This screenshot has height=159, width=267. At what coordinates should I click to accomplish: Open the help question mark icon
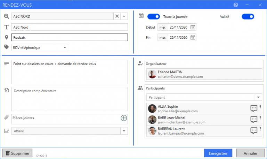[x=236, y=5]
